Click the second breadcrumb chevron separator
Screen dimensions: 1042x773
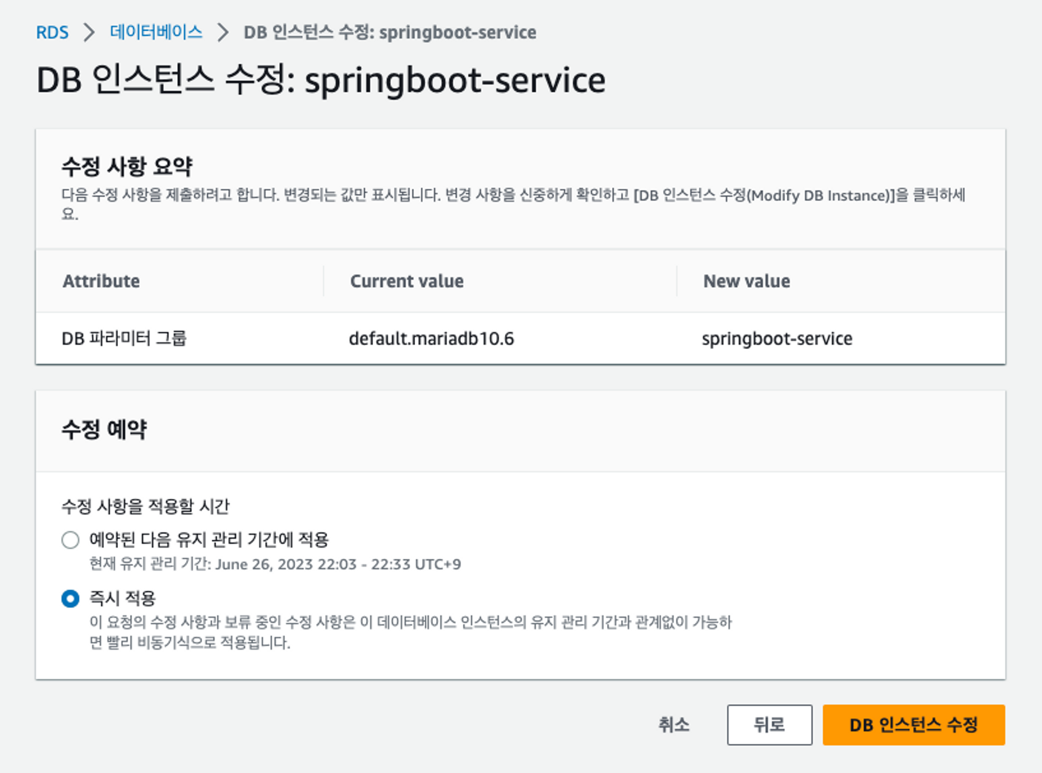223,32
